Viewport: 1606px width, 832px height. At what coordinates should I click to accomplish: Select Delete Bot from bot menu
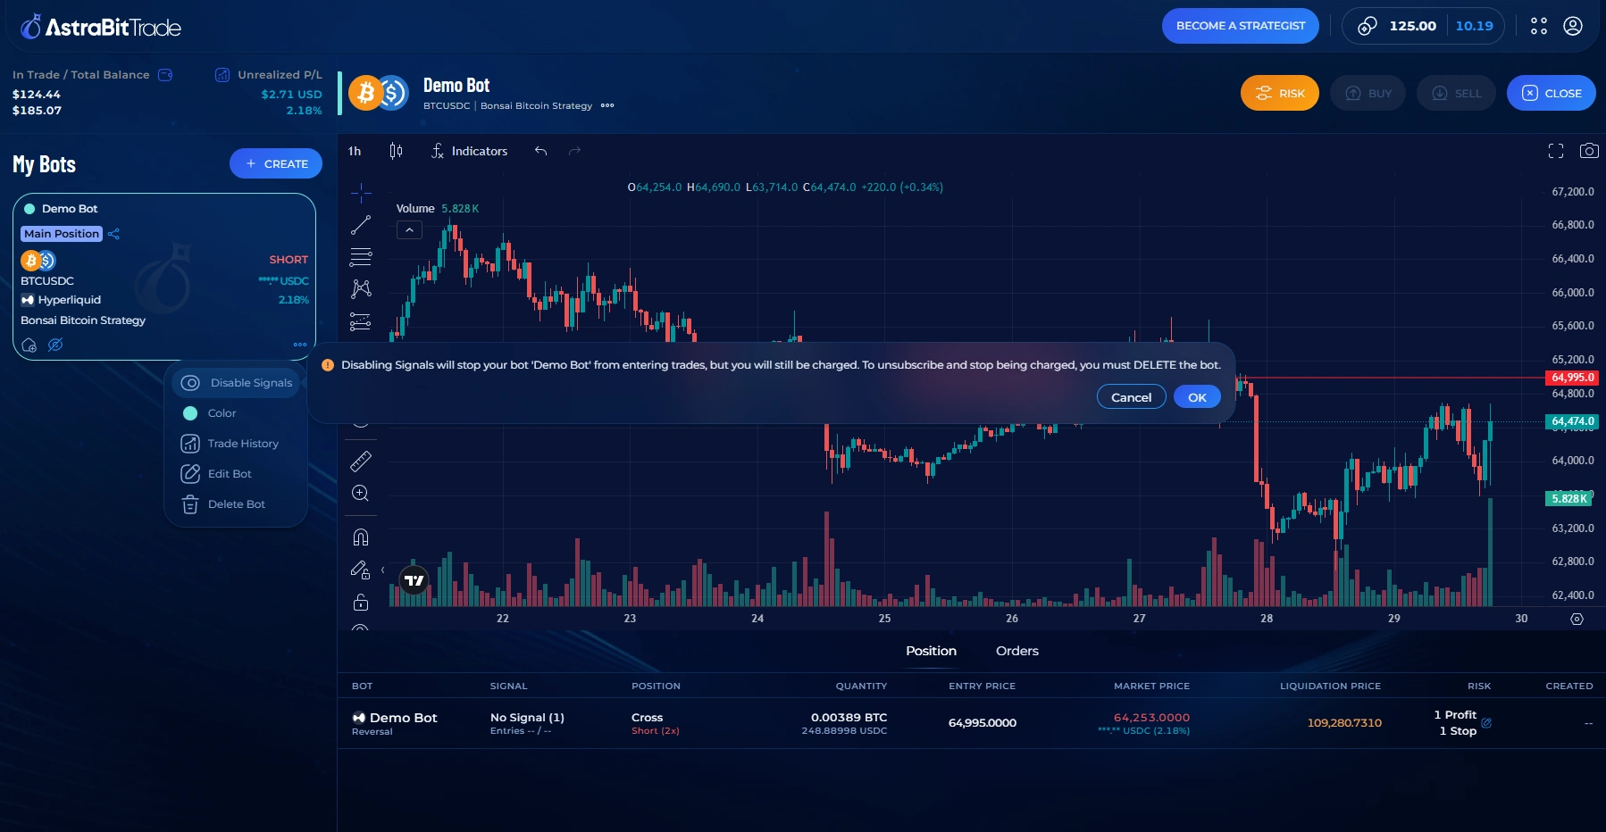[x=237, y=504]
